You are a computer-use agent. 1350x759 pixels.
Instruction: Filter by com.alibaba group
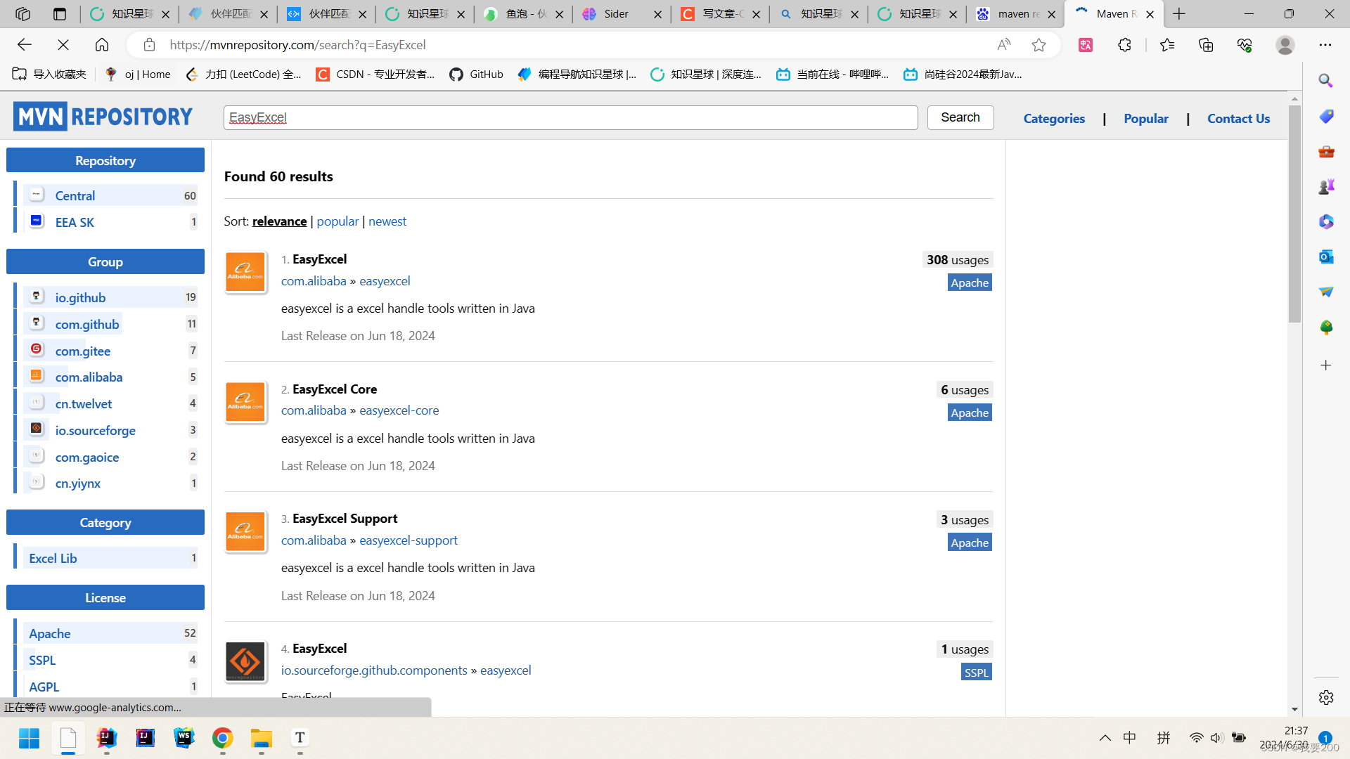[x=89, y=377]
